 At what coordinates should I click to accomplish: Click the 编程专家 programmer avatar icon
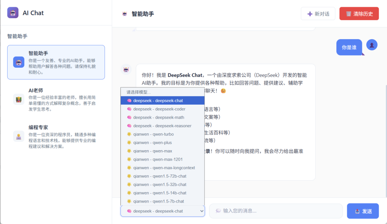coord(19,136)
